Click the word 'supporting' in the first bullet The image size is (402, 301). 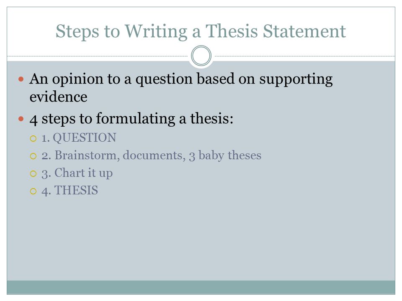coord(296,79)
